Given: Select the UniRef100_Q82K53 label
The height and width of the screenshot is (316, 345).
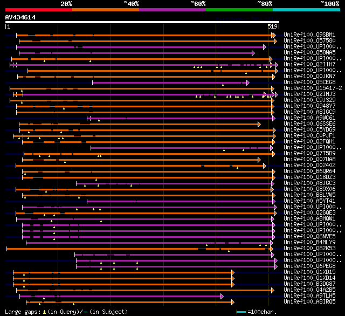Looking at the screenshot, I should [x=309, y=249].
